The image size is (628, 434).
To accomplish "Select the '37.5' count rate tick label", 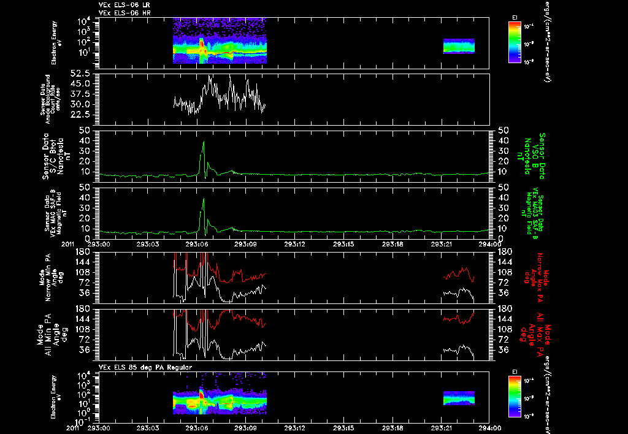I will [x=81, y=94].
